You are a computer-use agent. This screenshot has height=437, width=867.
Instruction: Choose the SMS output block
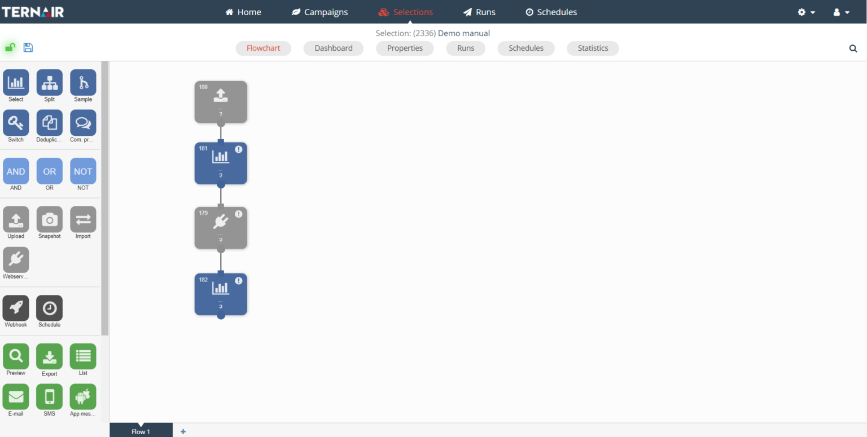pos(50,397)
